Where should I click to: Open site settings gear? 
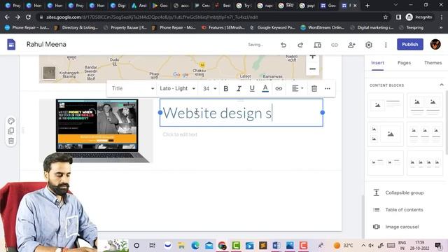click(x=369, y=45)
